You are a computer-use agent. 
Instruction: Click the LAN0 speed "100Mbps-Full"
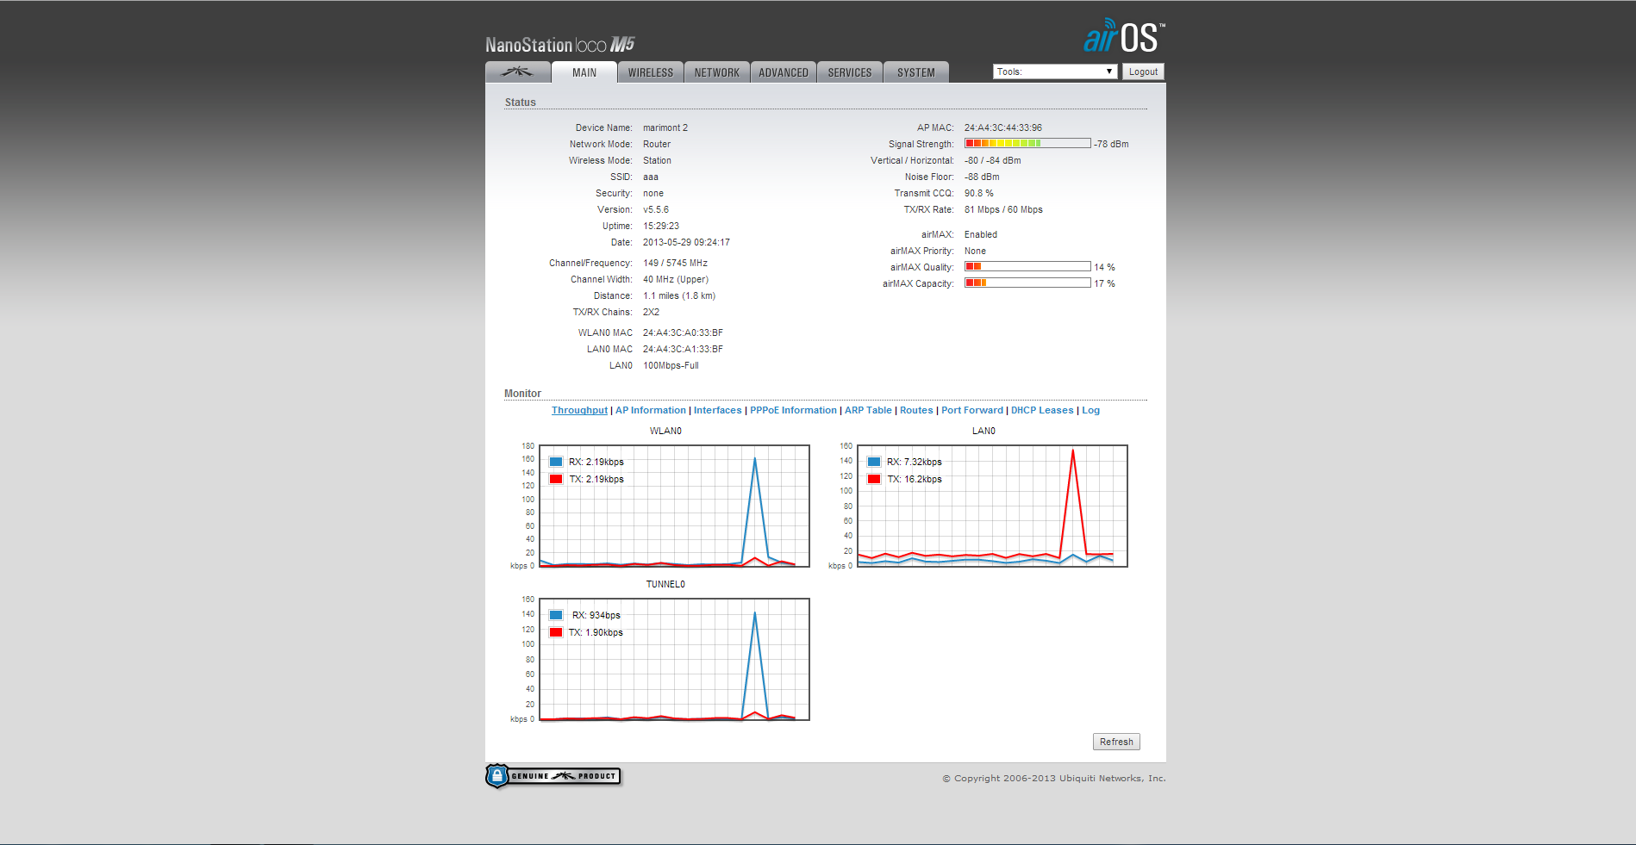pyautogui.click(x=671, y=365)
